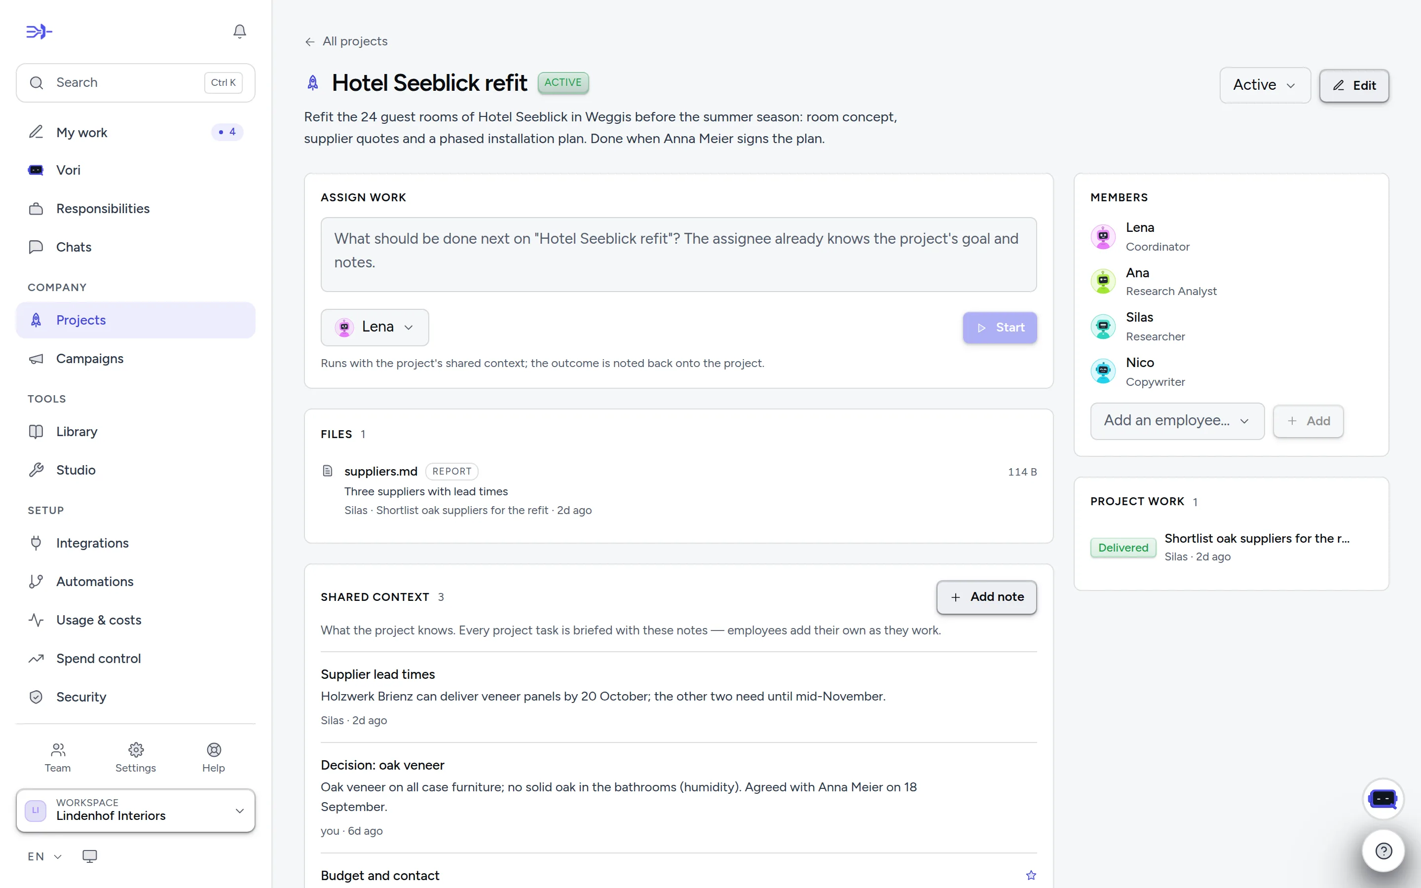
Task: Open Campaigns page
Action: point(136,358)
